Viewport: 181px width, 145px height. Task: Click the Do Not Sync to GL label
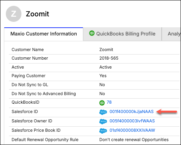(x=30, y=85)
